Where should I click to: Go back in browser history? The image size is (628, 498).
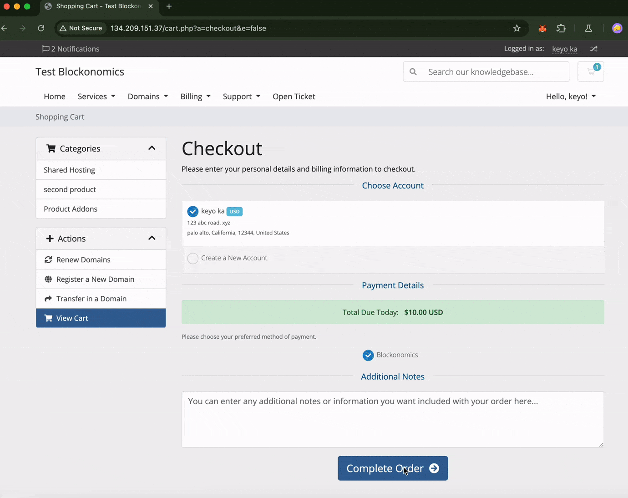click(5, 28)
